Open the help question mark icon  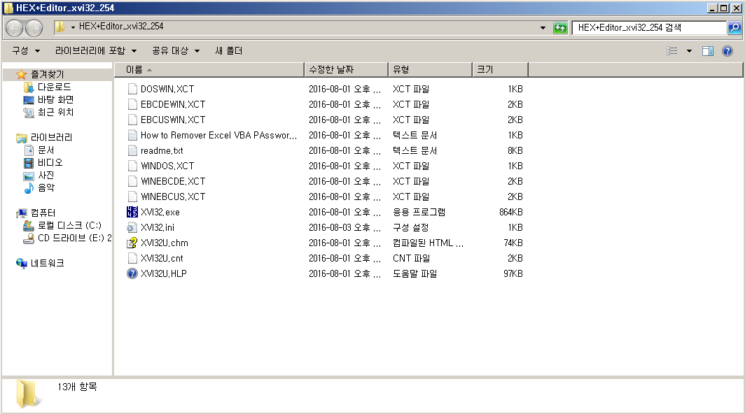(x=727, y=51)
